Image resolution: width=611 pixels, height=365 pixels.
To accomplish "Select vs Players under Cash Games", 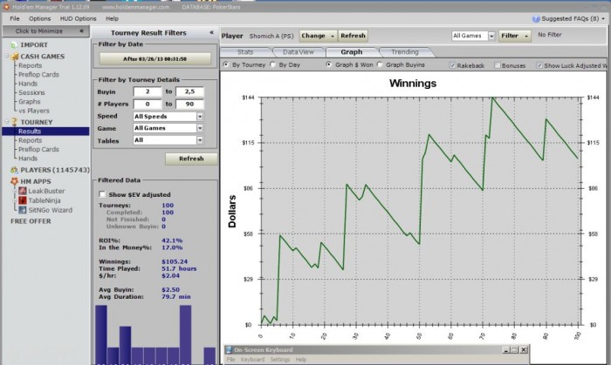I will tap(34, 111).
